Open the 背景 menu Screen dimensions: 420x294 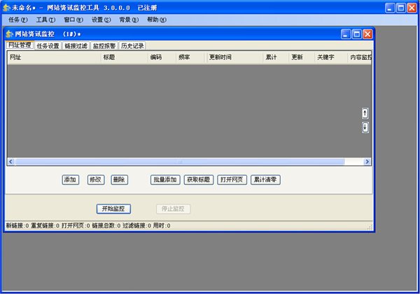129,20
